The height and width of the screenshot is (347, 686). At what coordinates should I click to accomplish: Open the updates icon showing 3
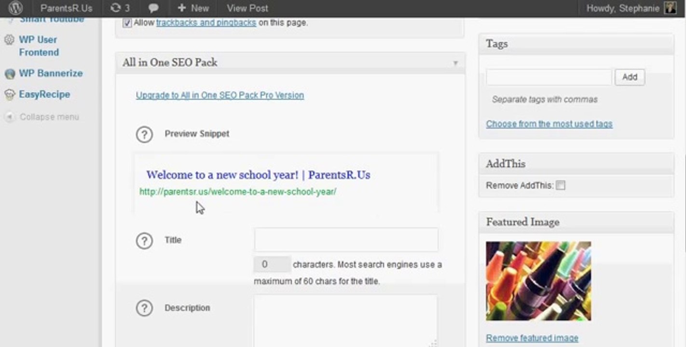[120, 8]
